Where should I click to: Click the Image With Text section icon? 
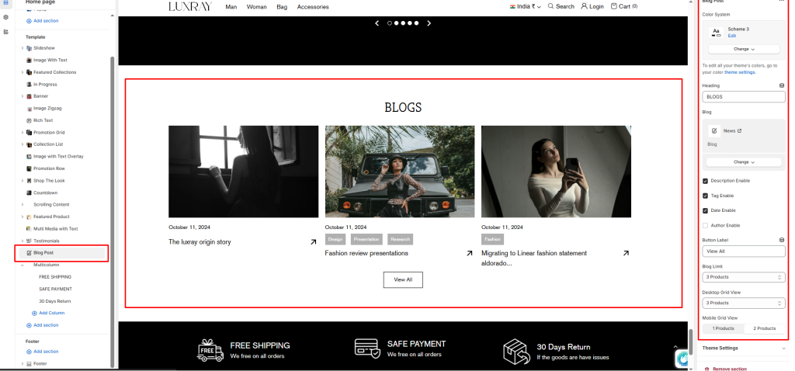[29, 61]
